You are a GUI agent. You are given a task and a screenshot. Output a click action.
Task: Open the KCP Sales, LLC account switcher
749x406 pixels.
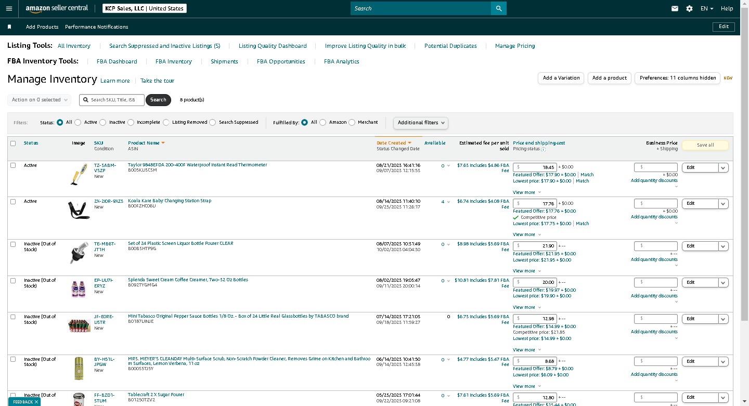[144, 8]
